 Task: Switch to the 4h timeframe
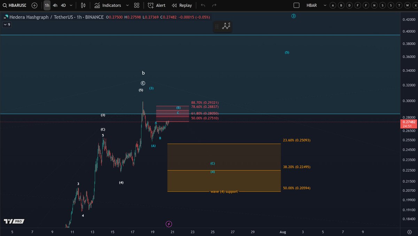[x=55, y=5]
